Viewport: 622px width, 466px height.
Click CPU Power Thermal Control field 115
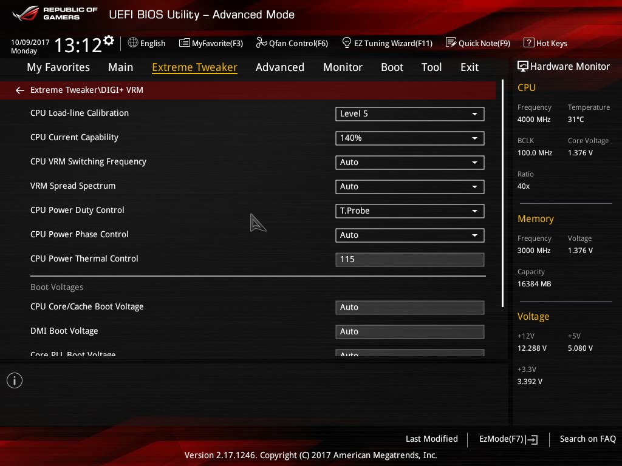410,260
